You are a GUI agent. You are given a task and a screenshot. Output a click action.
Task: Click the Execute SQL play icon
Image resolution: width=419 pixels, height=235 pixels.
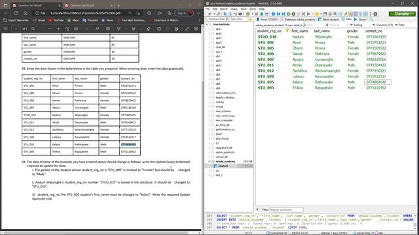click(308, 14)
